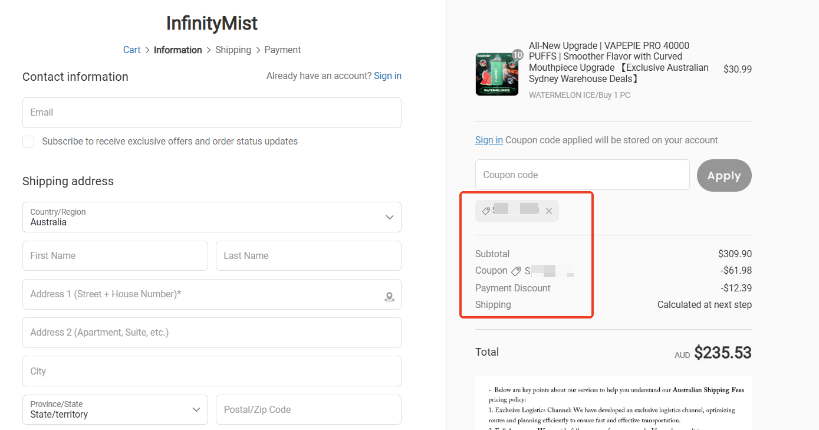Click the tag icon beside Coupon in summary
The height and width of the screenshot is (430, 819).
coord(516,271)
